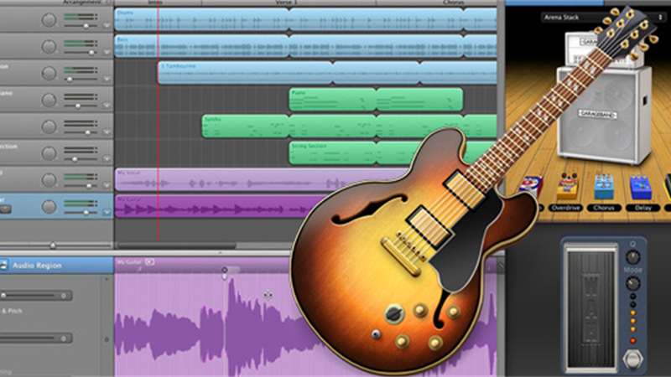Click the loop icon beside My Guitar in editor
The image size is (671, 377).
pyautogui.click(x=149, y=261)
